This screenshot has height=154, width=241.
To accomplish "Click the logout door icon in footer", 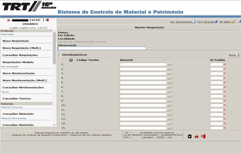I will pos(203,136).
